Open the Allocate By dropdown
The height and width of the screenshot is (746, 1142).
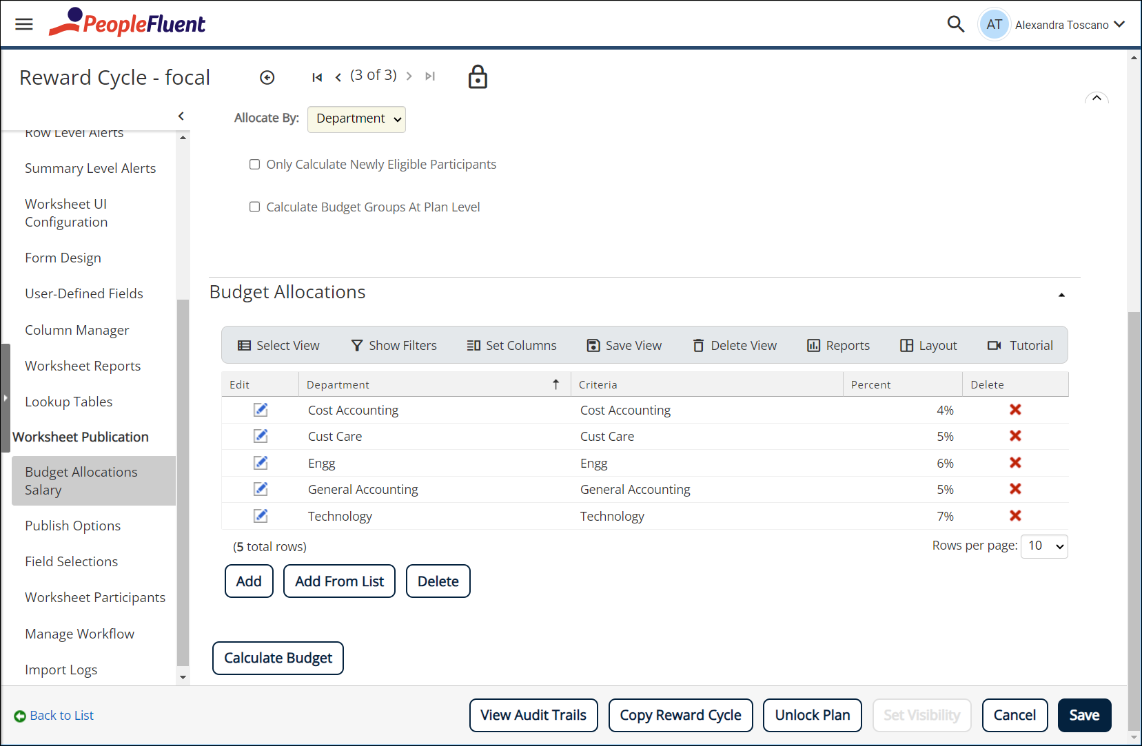coord(356,118)
